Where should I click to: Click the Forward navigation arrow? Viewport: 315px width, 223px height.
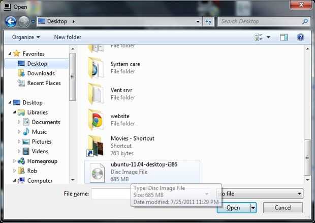tap(24, 21)
